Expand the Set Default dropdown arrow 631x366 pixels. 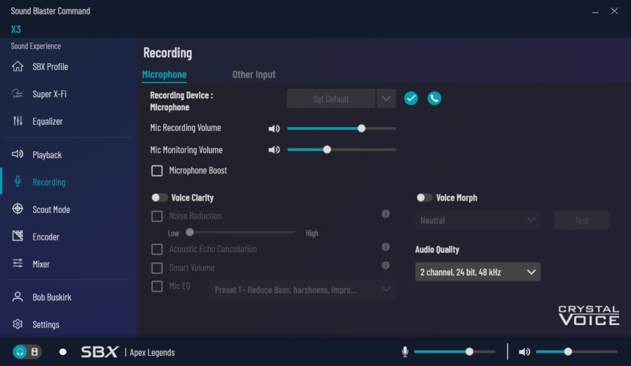point(386,98)
